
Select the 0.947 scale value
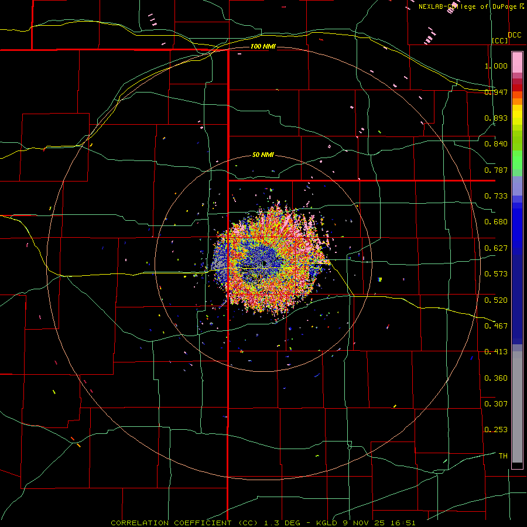click(x=496, y=92)
